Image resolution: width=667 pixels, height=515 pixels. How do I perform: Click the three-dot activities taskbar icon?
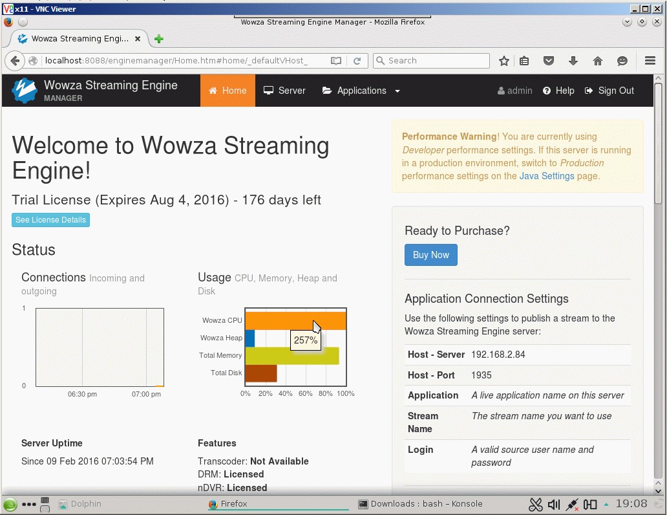pyautogui.click(x=29, y=505)
